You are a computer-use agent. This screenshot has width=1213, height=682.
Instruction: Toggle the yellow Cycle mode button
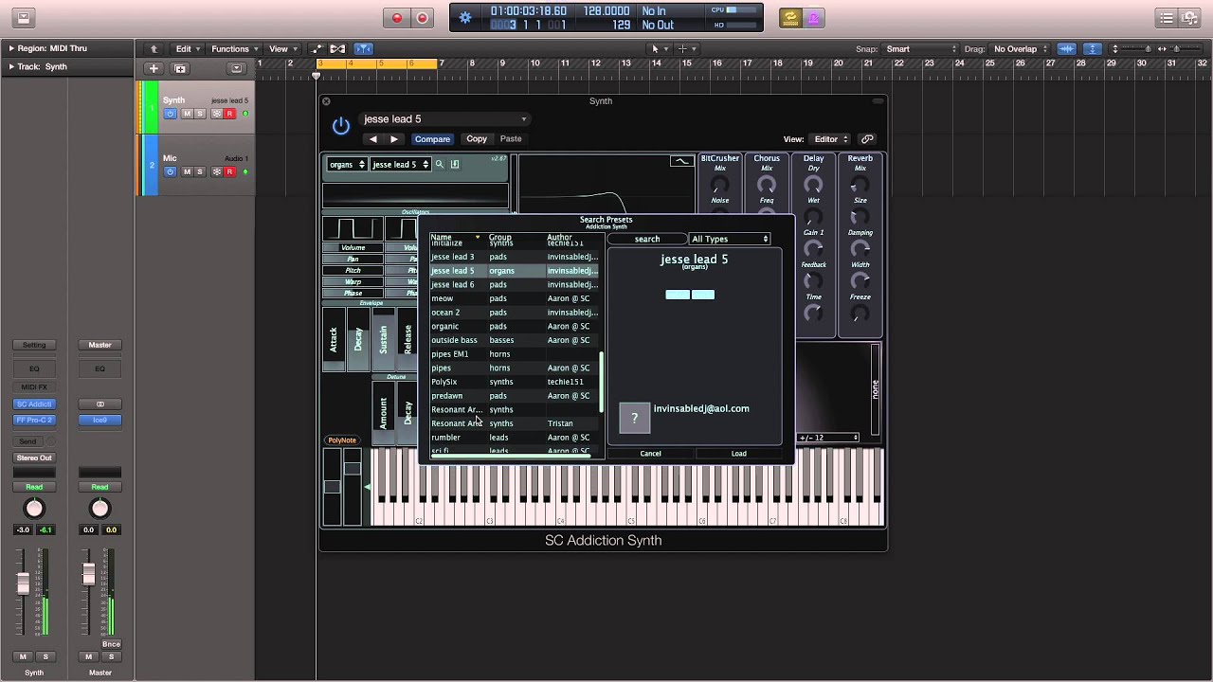[790, 18]
